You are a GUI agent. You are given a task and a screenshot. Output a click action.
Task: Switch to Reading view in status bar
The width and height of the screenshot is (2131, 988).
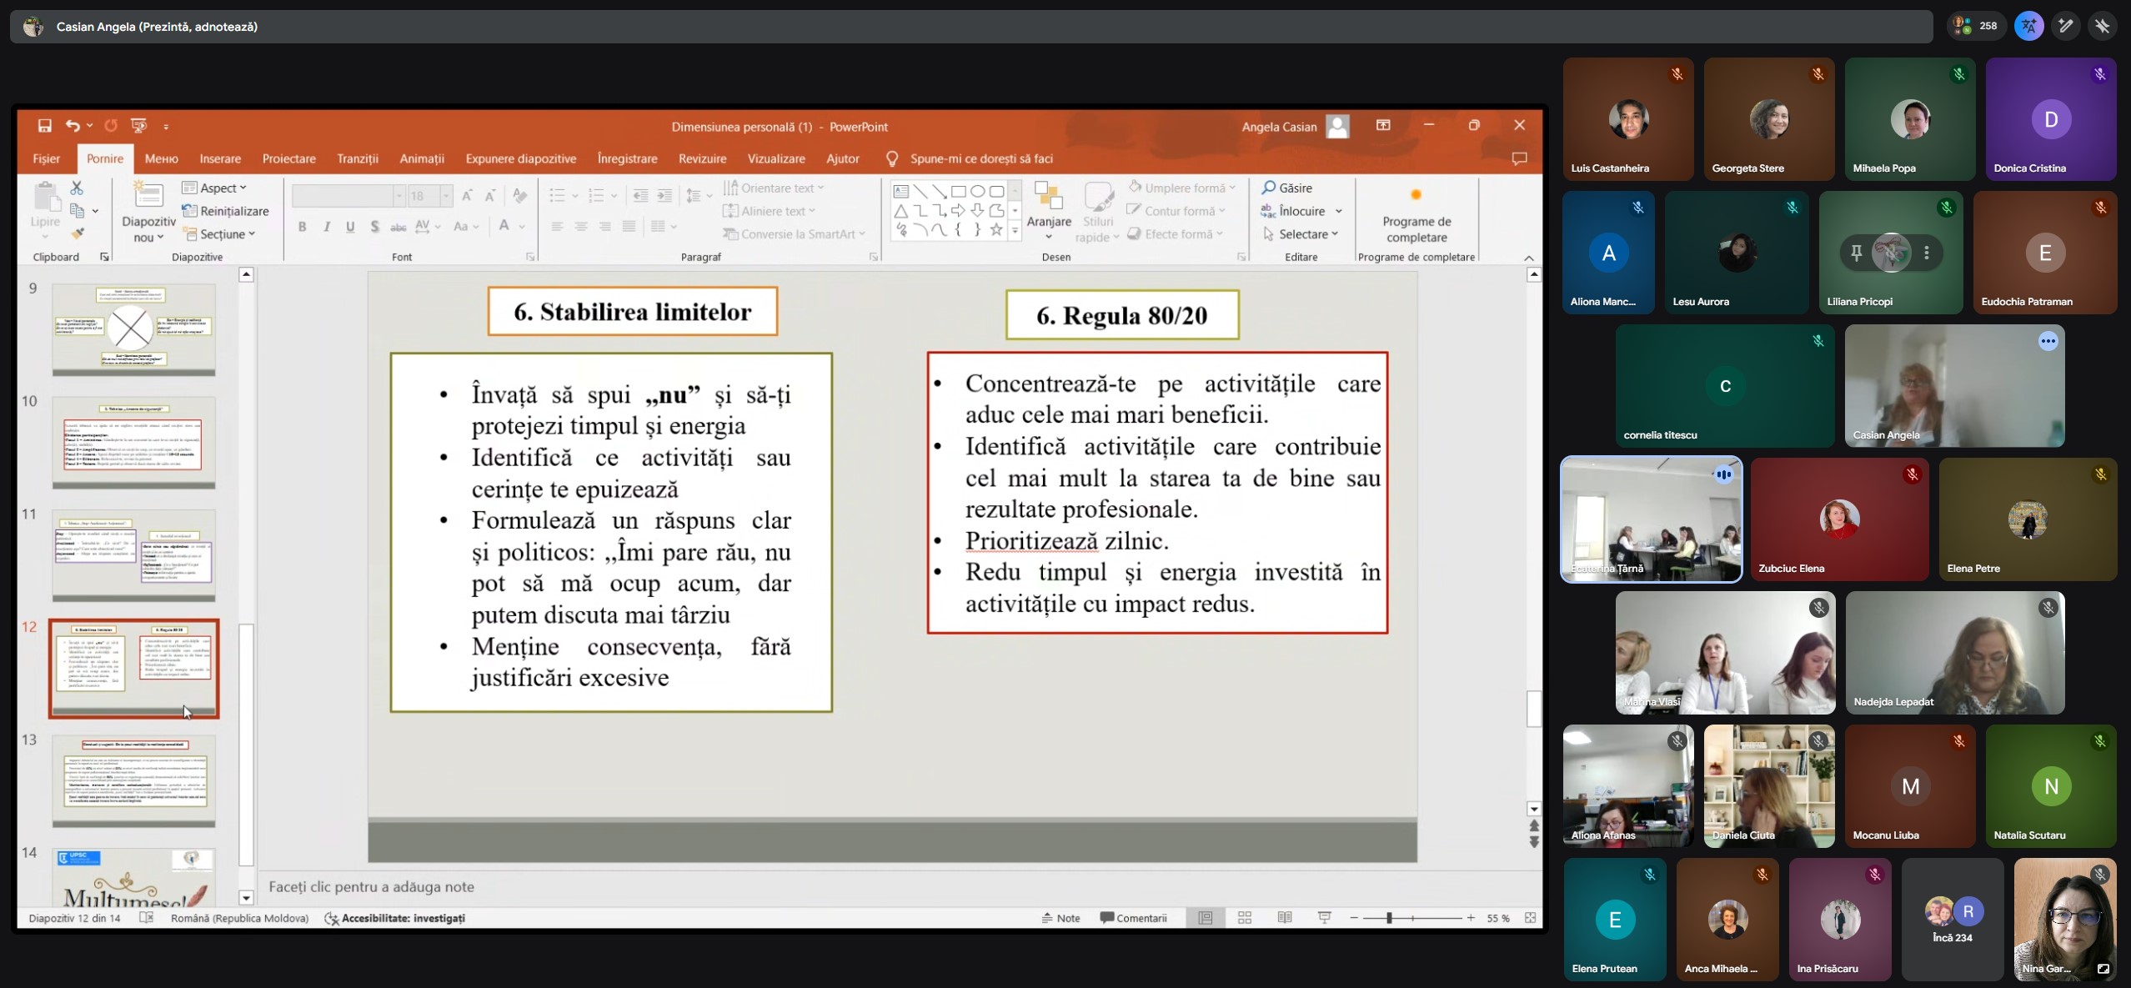click(x=1285, y=918)
